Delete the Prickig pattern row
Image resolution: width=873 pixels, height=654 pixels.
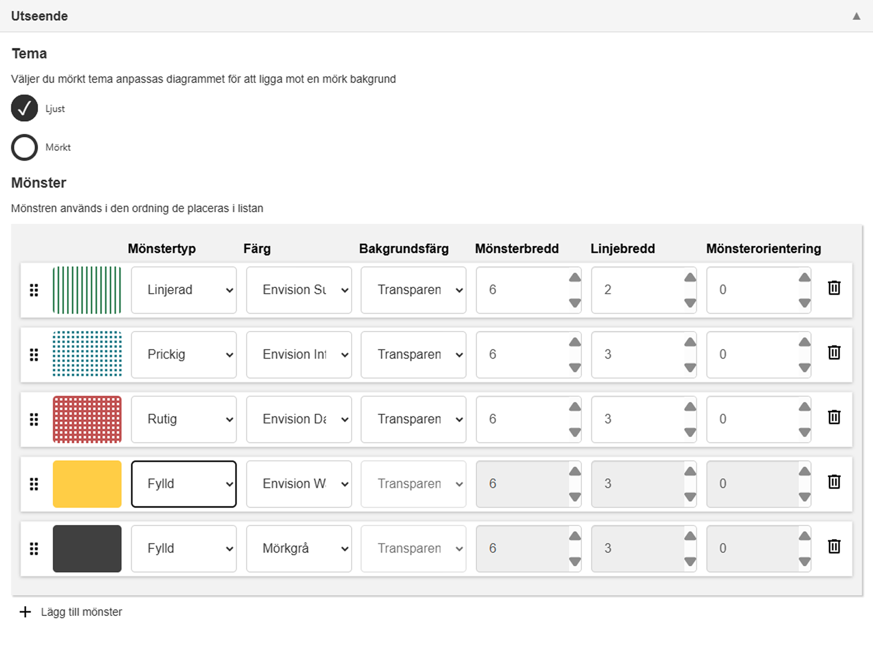click(834, 352)
